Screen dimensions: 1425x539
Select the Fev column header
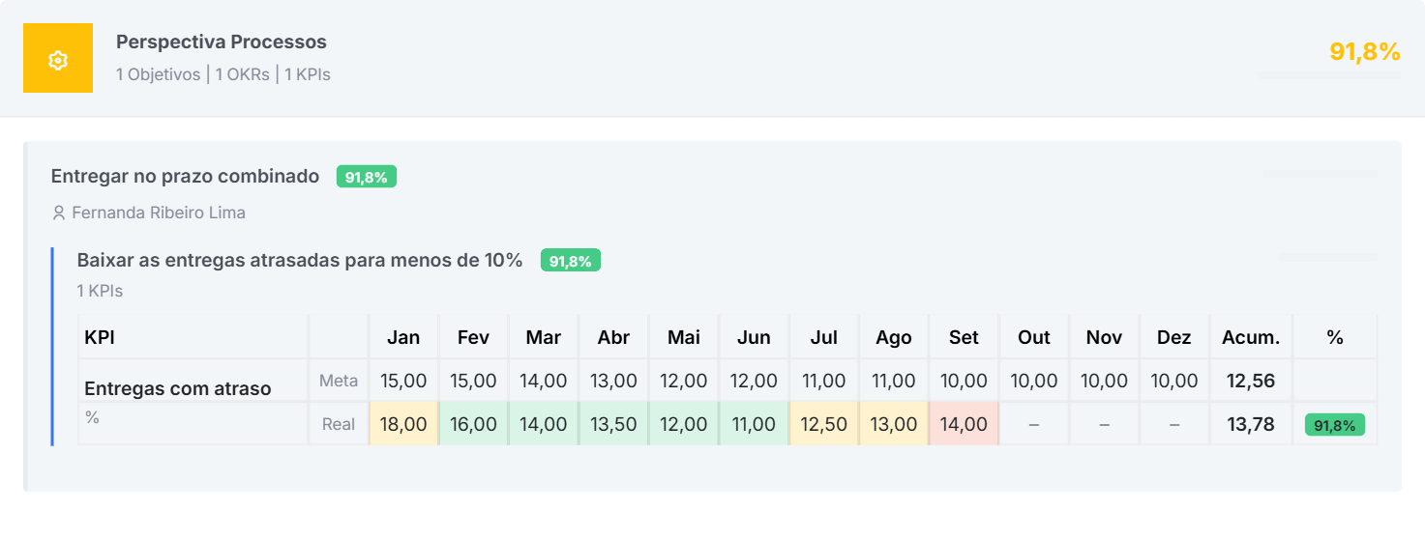tap(473, 337)
